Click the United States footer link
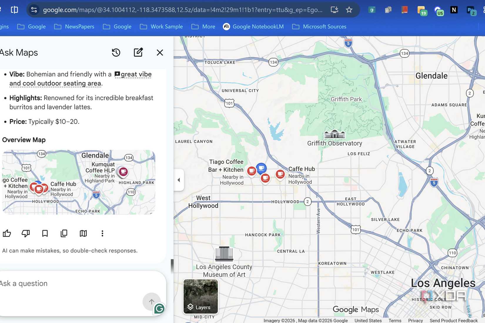The height and width of the screenshot is (323, 485). click(368, 320)
